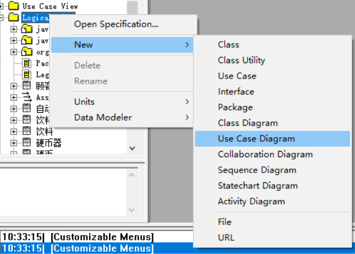Click the Ass association arrows icon
This screenshot has height=254, width=355.
(26, 97)
